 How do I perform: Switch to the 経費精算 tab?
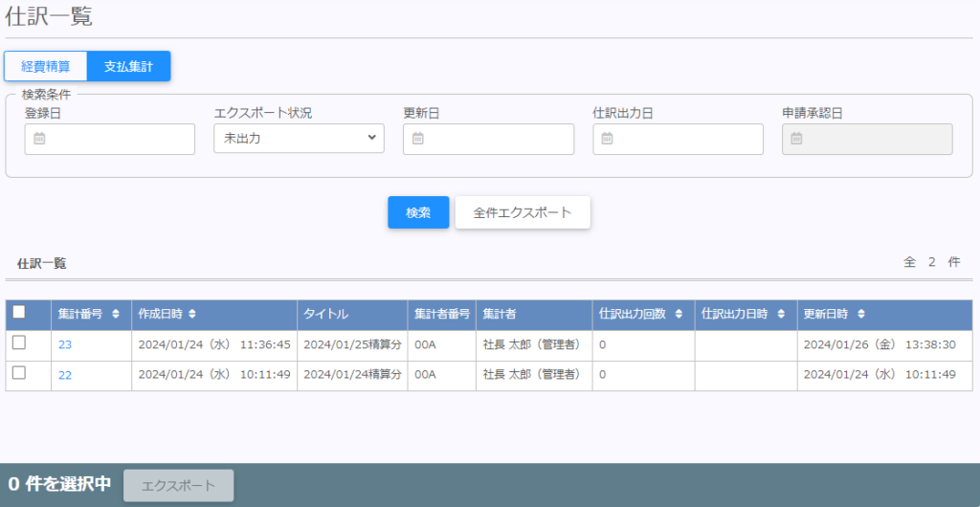point(46,66)
